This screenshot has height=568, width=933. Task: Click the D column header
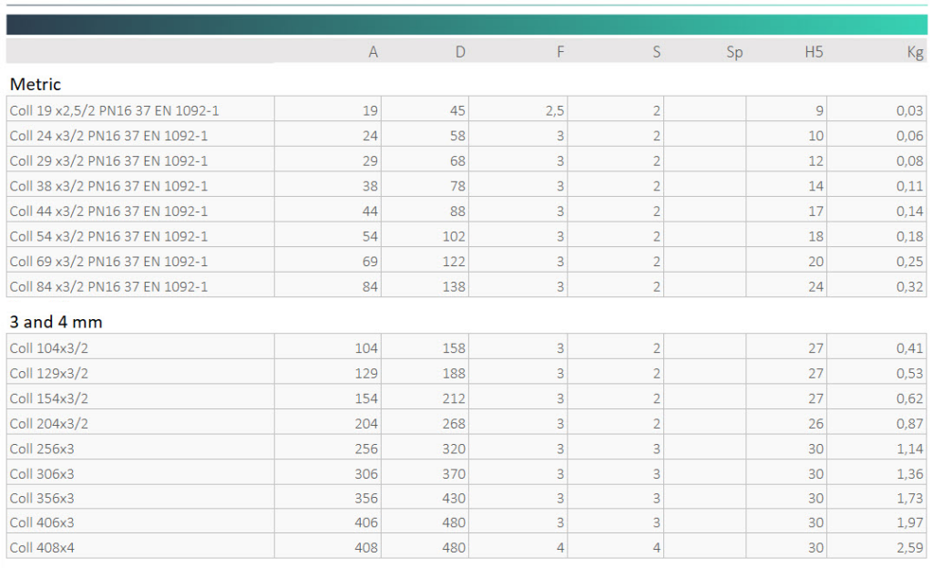pos(460,52)
